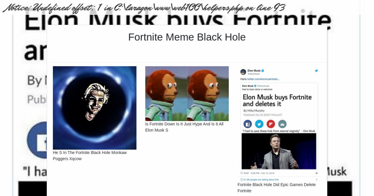Viewport: 374px width, 196px height.
Task: Click the heart like icon showing 240K
Action: tap(242, 173)
